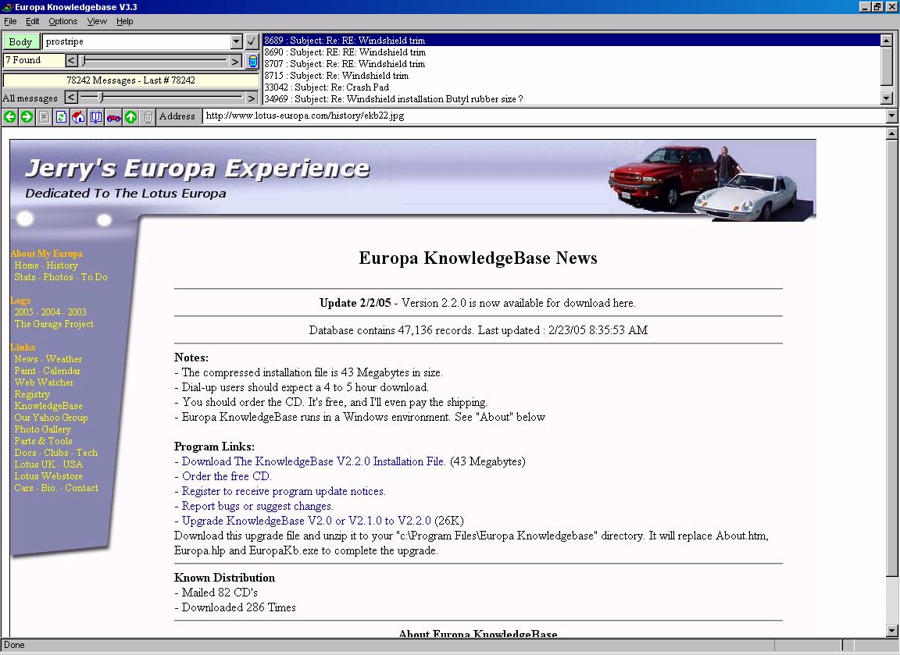Click the red car icon
This screenshot has width=900, height=655.
[113, 117]
